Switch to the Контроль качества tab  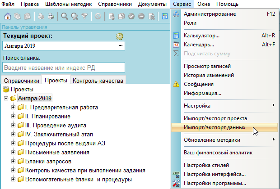point(98,81)
